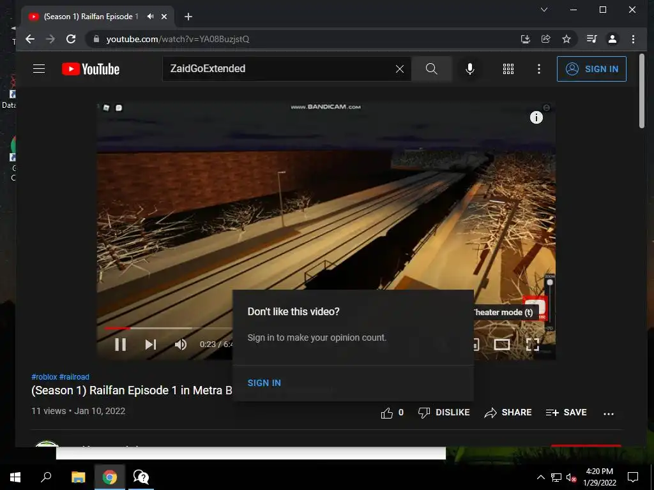Go back in Chrome

point(30,39)
